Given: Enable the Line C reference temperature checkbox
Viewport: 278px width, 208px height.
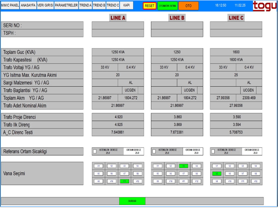Looking at the screenshot, I should [213, 151].
